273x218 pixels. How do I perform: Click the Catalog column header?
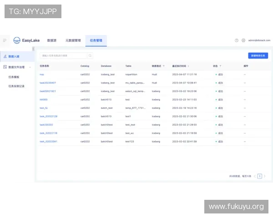click(85, 66)
